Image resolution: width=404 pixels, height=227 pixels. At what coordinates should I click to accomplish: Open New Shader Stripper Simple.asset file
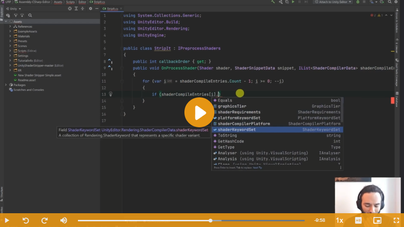[x=39, y=75]
